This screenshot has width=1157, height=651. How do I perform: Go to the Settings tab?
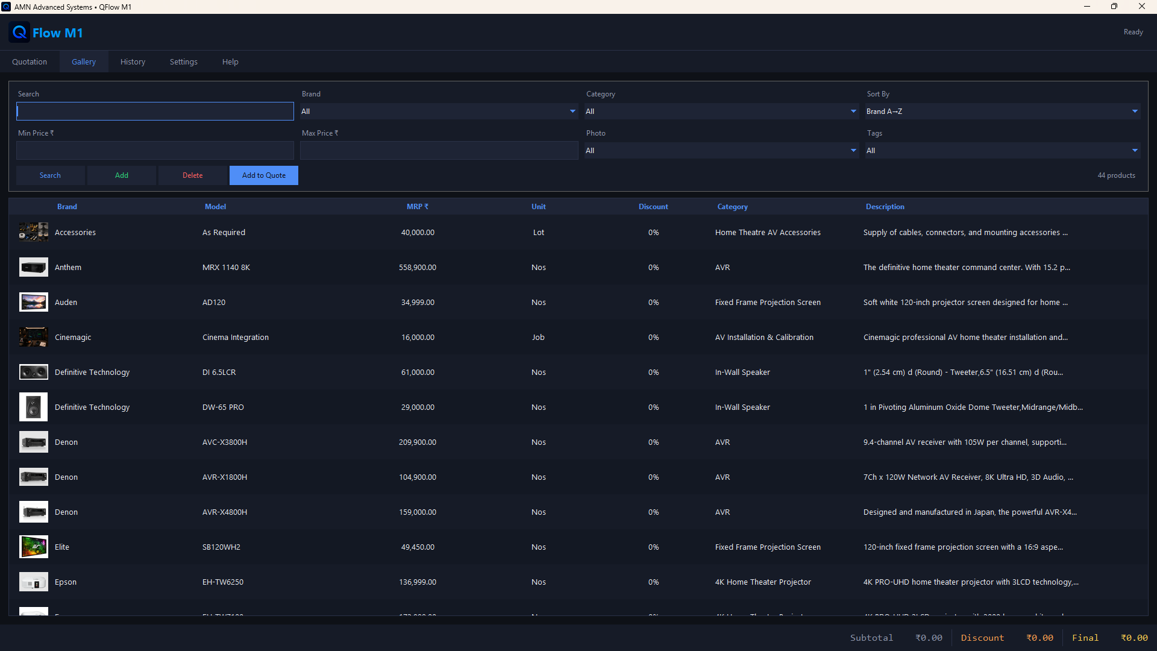(184, 61)
